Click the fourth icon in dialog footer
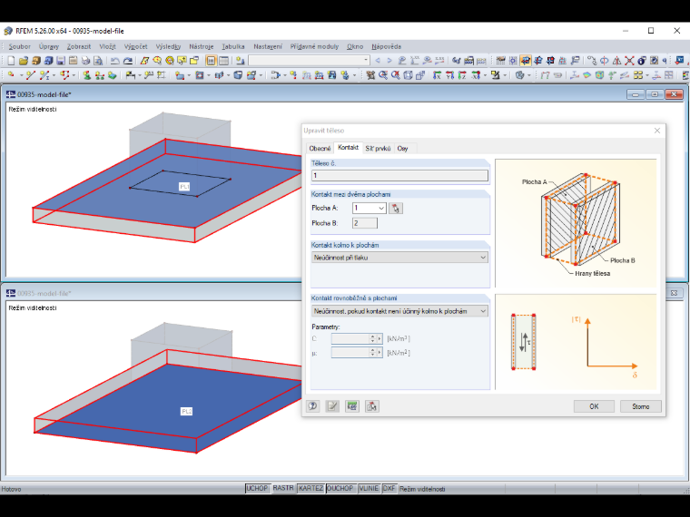This screenshot has height=517, width=690. pos(372,406)
